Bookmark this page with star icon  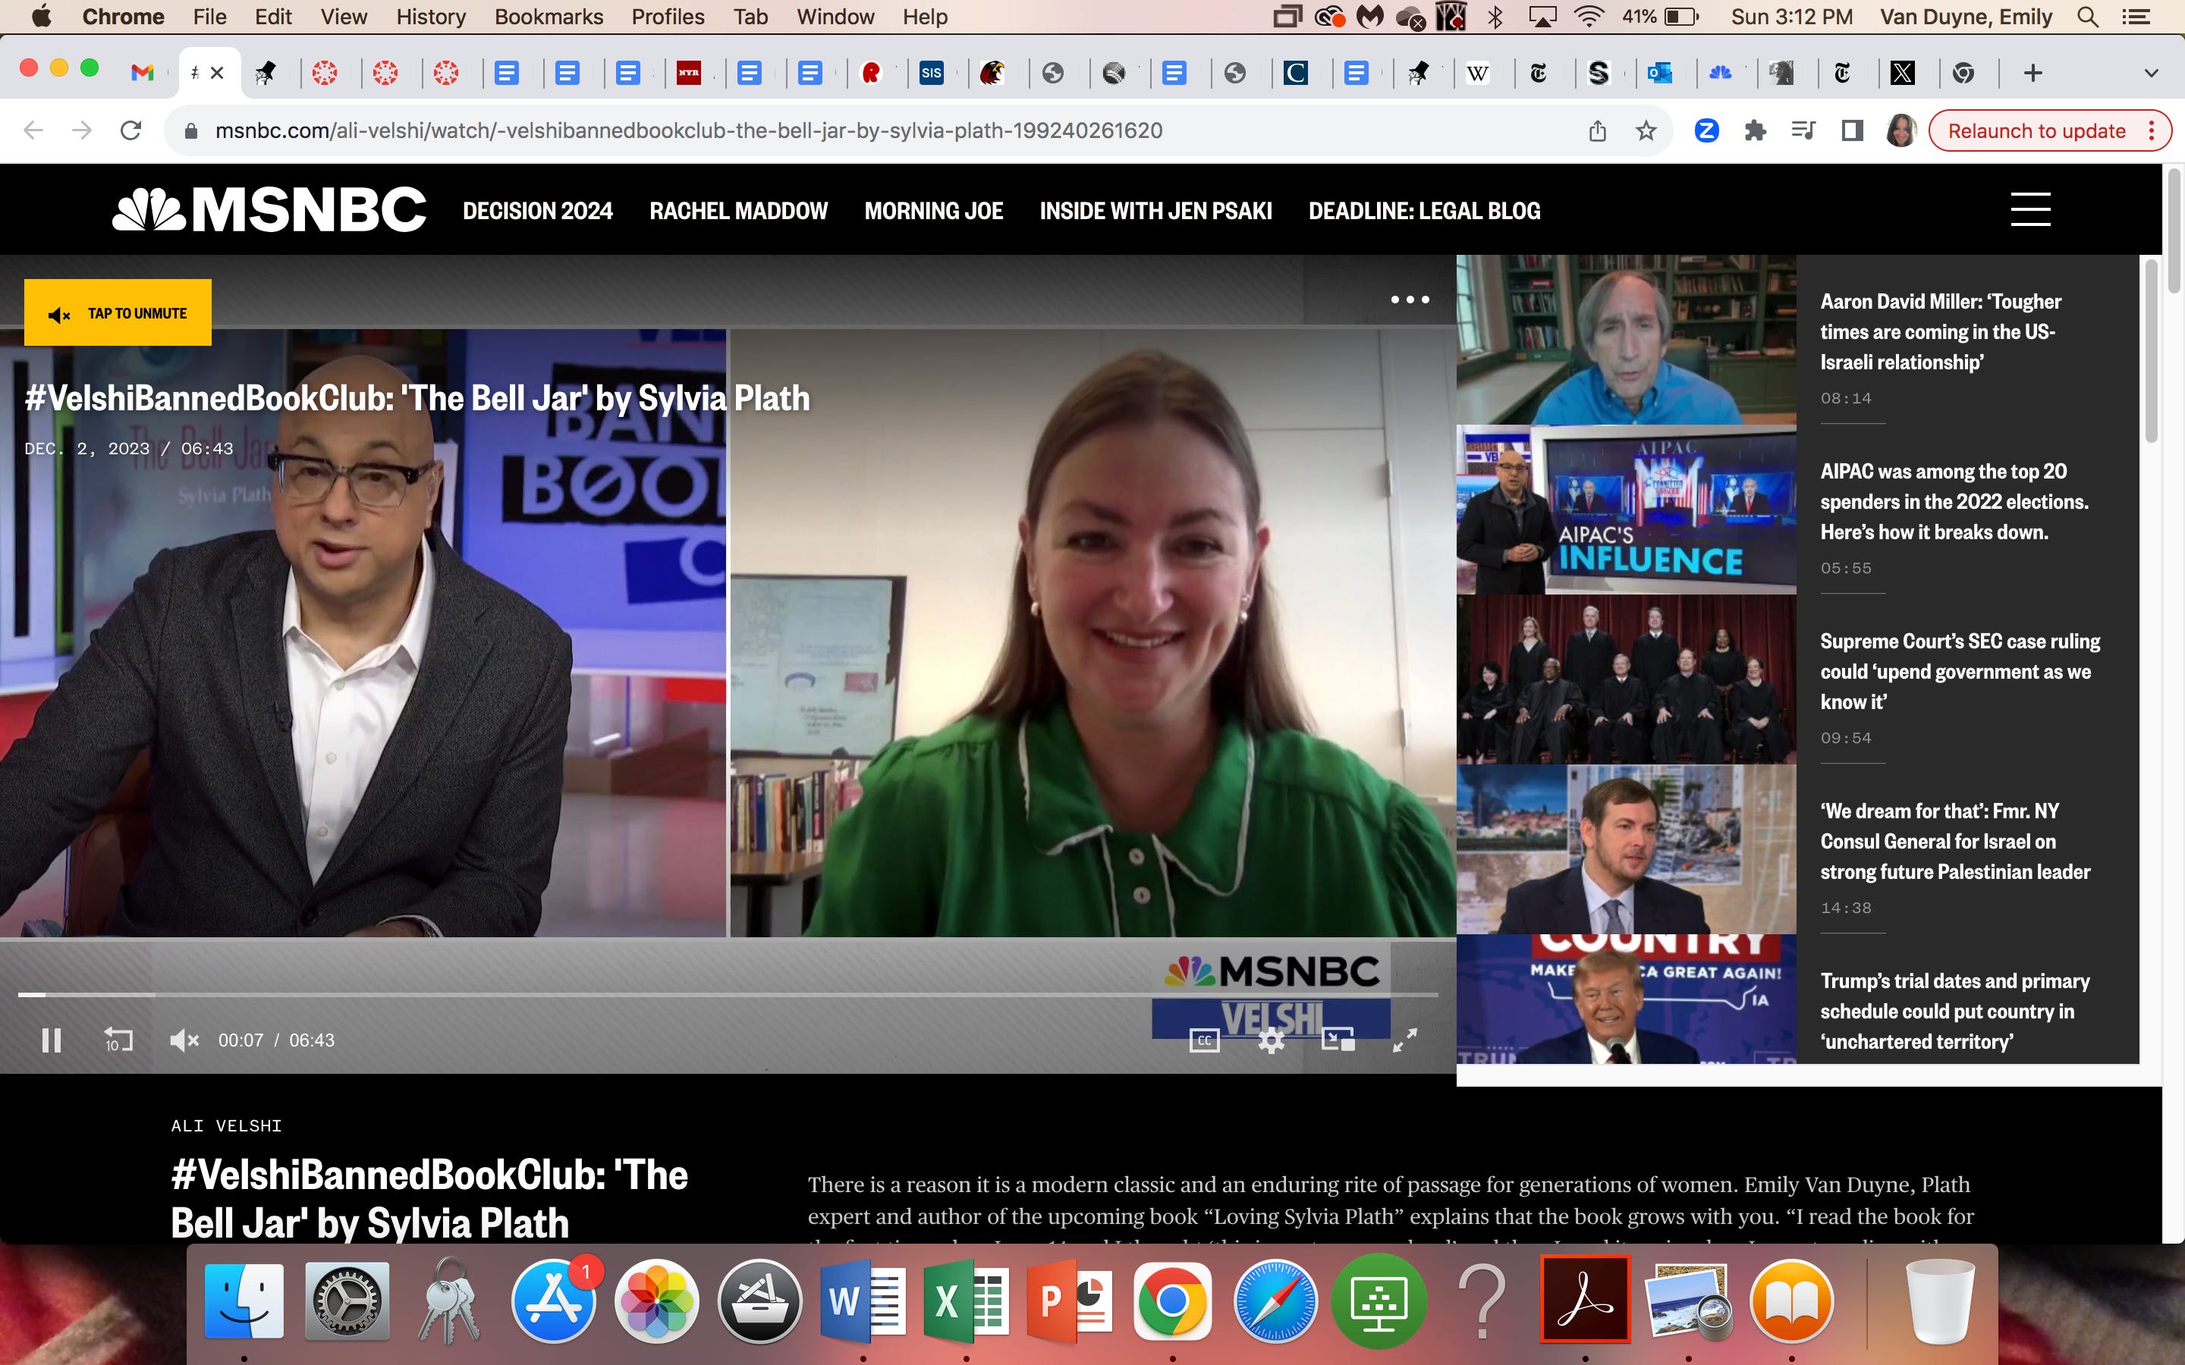point(1646,131)
